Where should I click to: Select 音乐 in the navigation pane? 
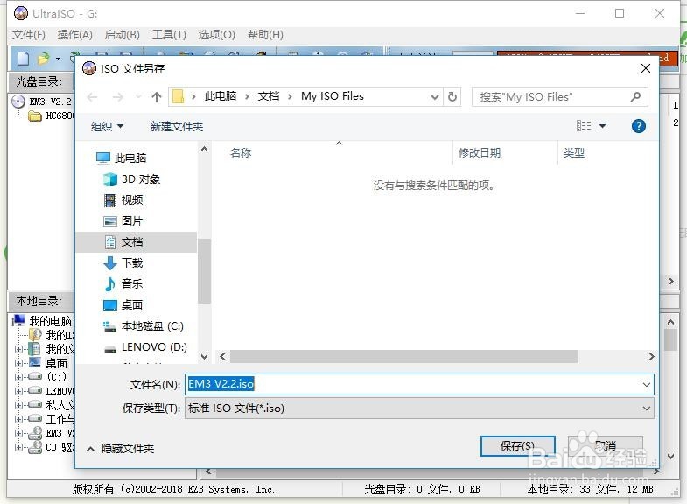pos(123,284)
